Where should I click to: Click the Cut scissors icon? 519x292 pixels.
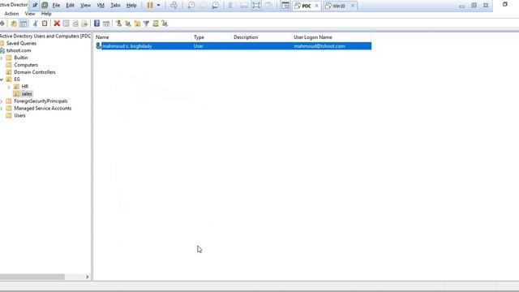pos(36,24)
